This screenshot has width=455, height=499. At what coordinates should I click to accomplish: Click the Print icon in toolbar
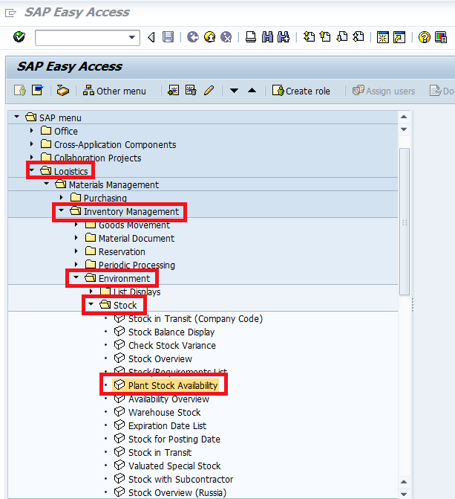[251, 37]
